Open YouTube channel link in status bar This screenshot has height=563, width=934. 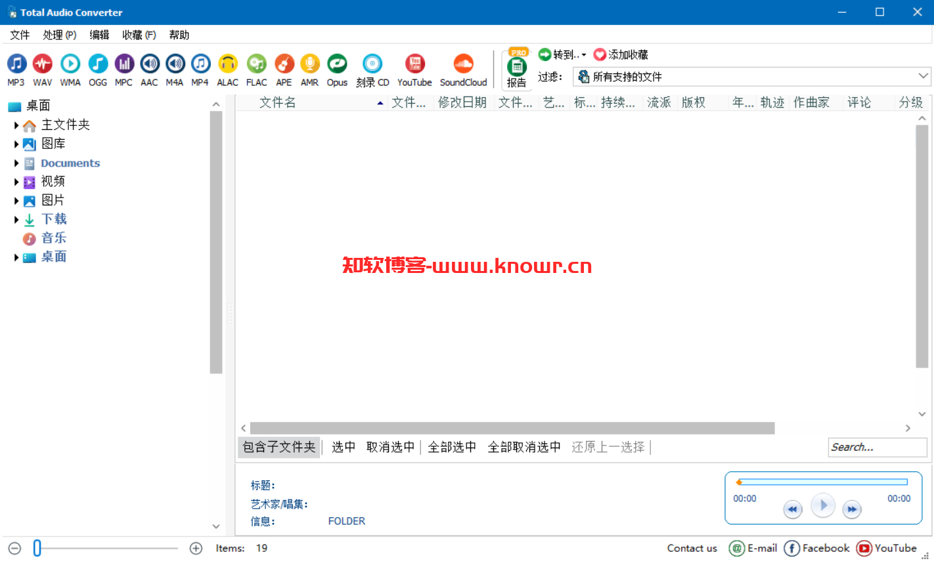coord(887,549)
